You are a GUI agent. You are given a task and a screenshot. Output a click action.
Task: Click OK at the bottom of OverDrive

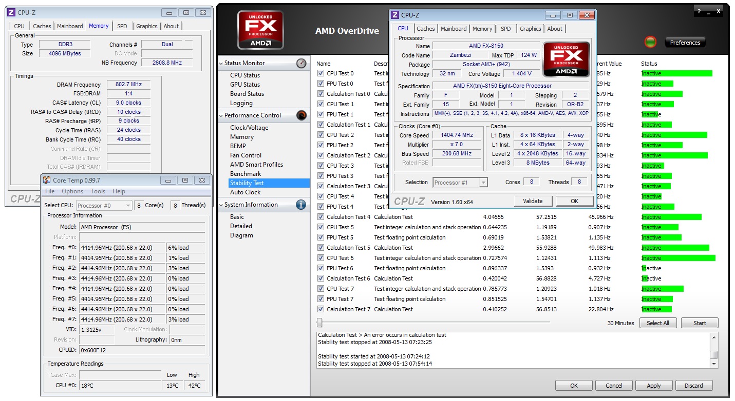(574, 386)
